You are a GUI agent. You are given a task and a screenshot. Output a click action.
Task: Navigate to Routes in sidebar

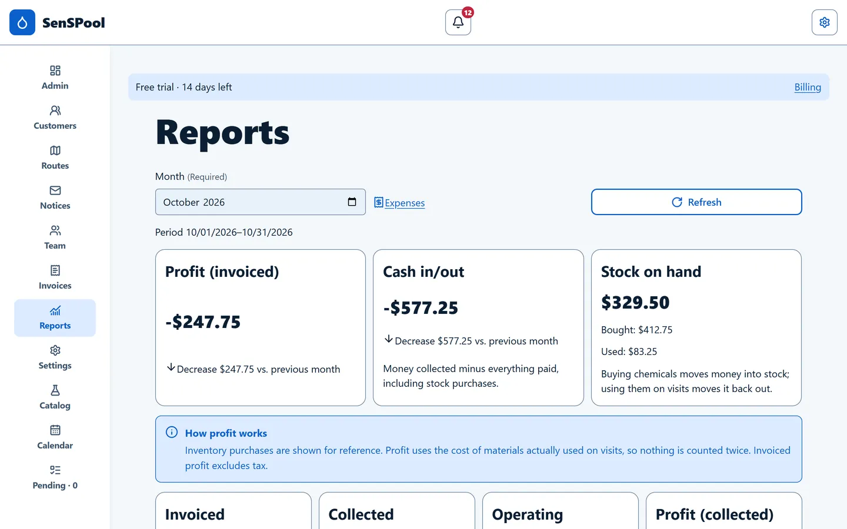coord(55,158)
